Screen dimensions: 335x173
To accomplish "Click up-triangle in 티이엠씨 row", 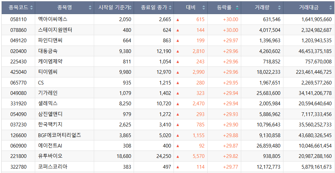I will (x=178, y=72).
